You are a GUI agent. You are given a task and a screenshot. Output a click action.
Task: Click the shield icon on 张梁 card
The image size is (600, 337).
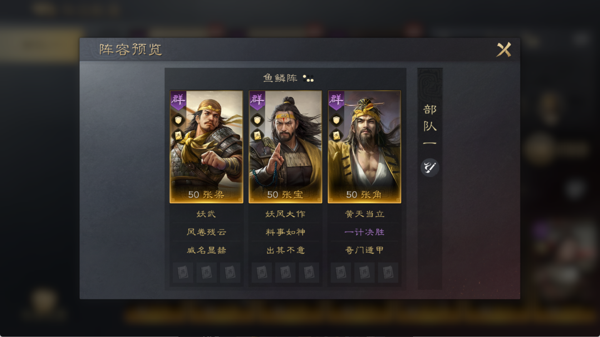point(178,120)
